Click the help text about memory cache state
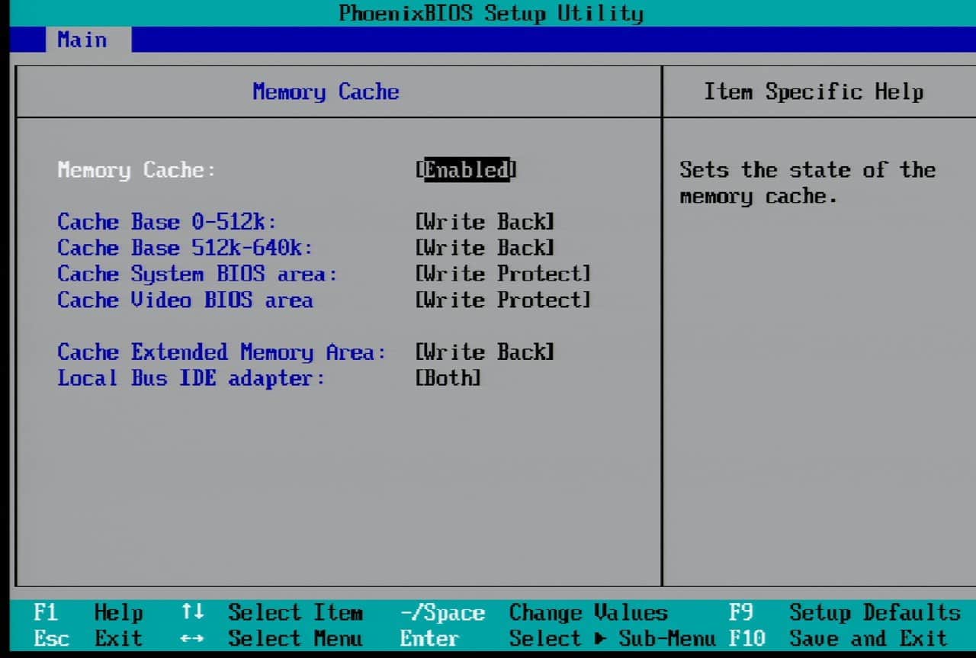The width and height of the screenshot is (976, 658). 807,183
